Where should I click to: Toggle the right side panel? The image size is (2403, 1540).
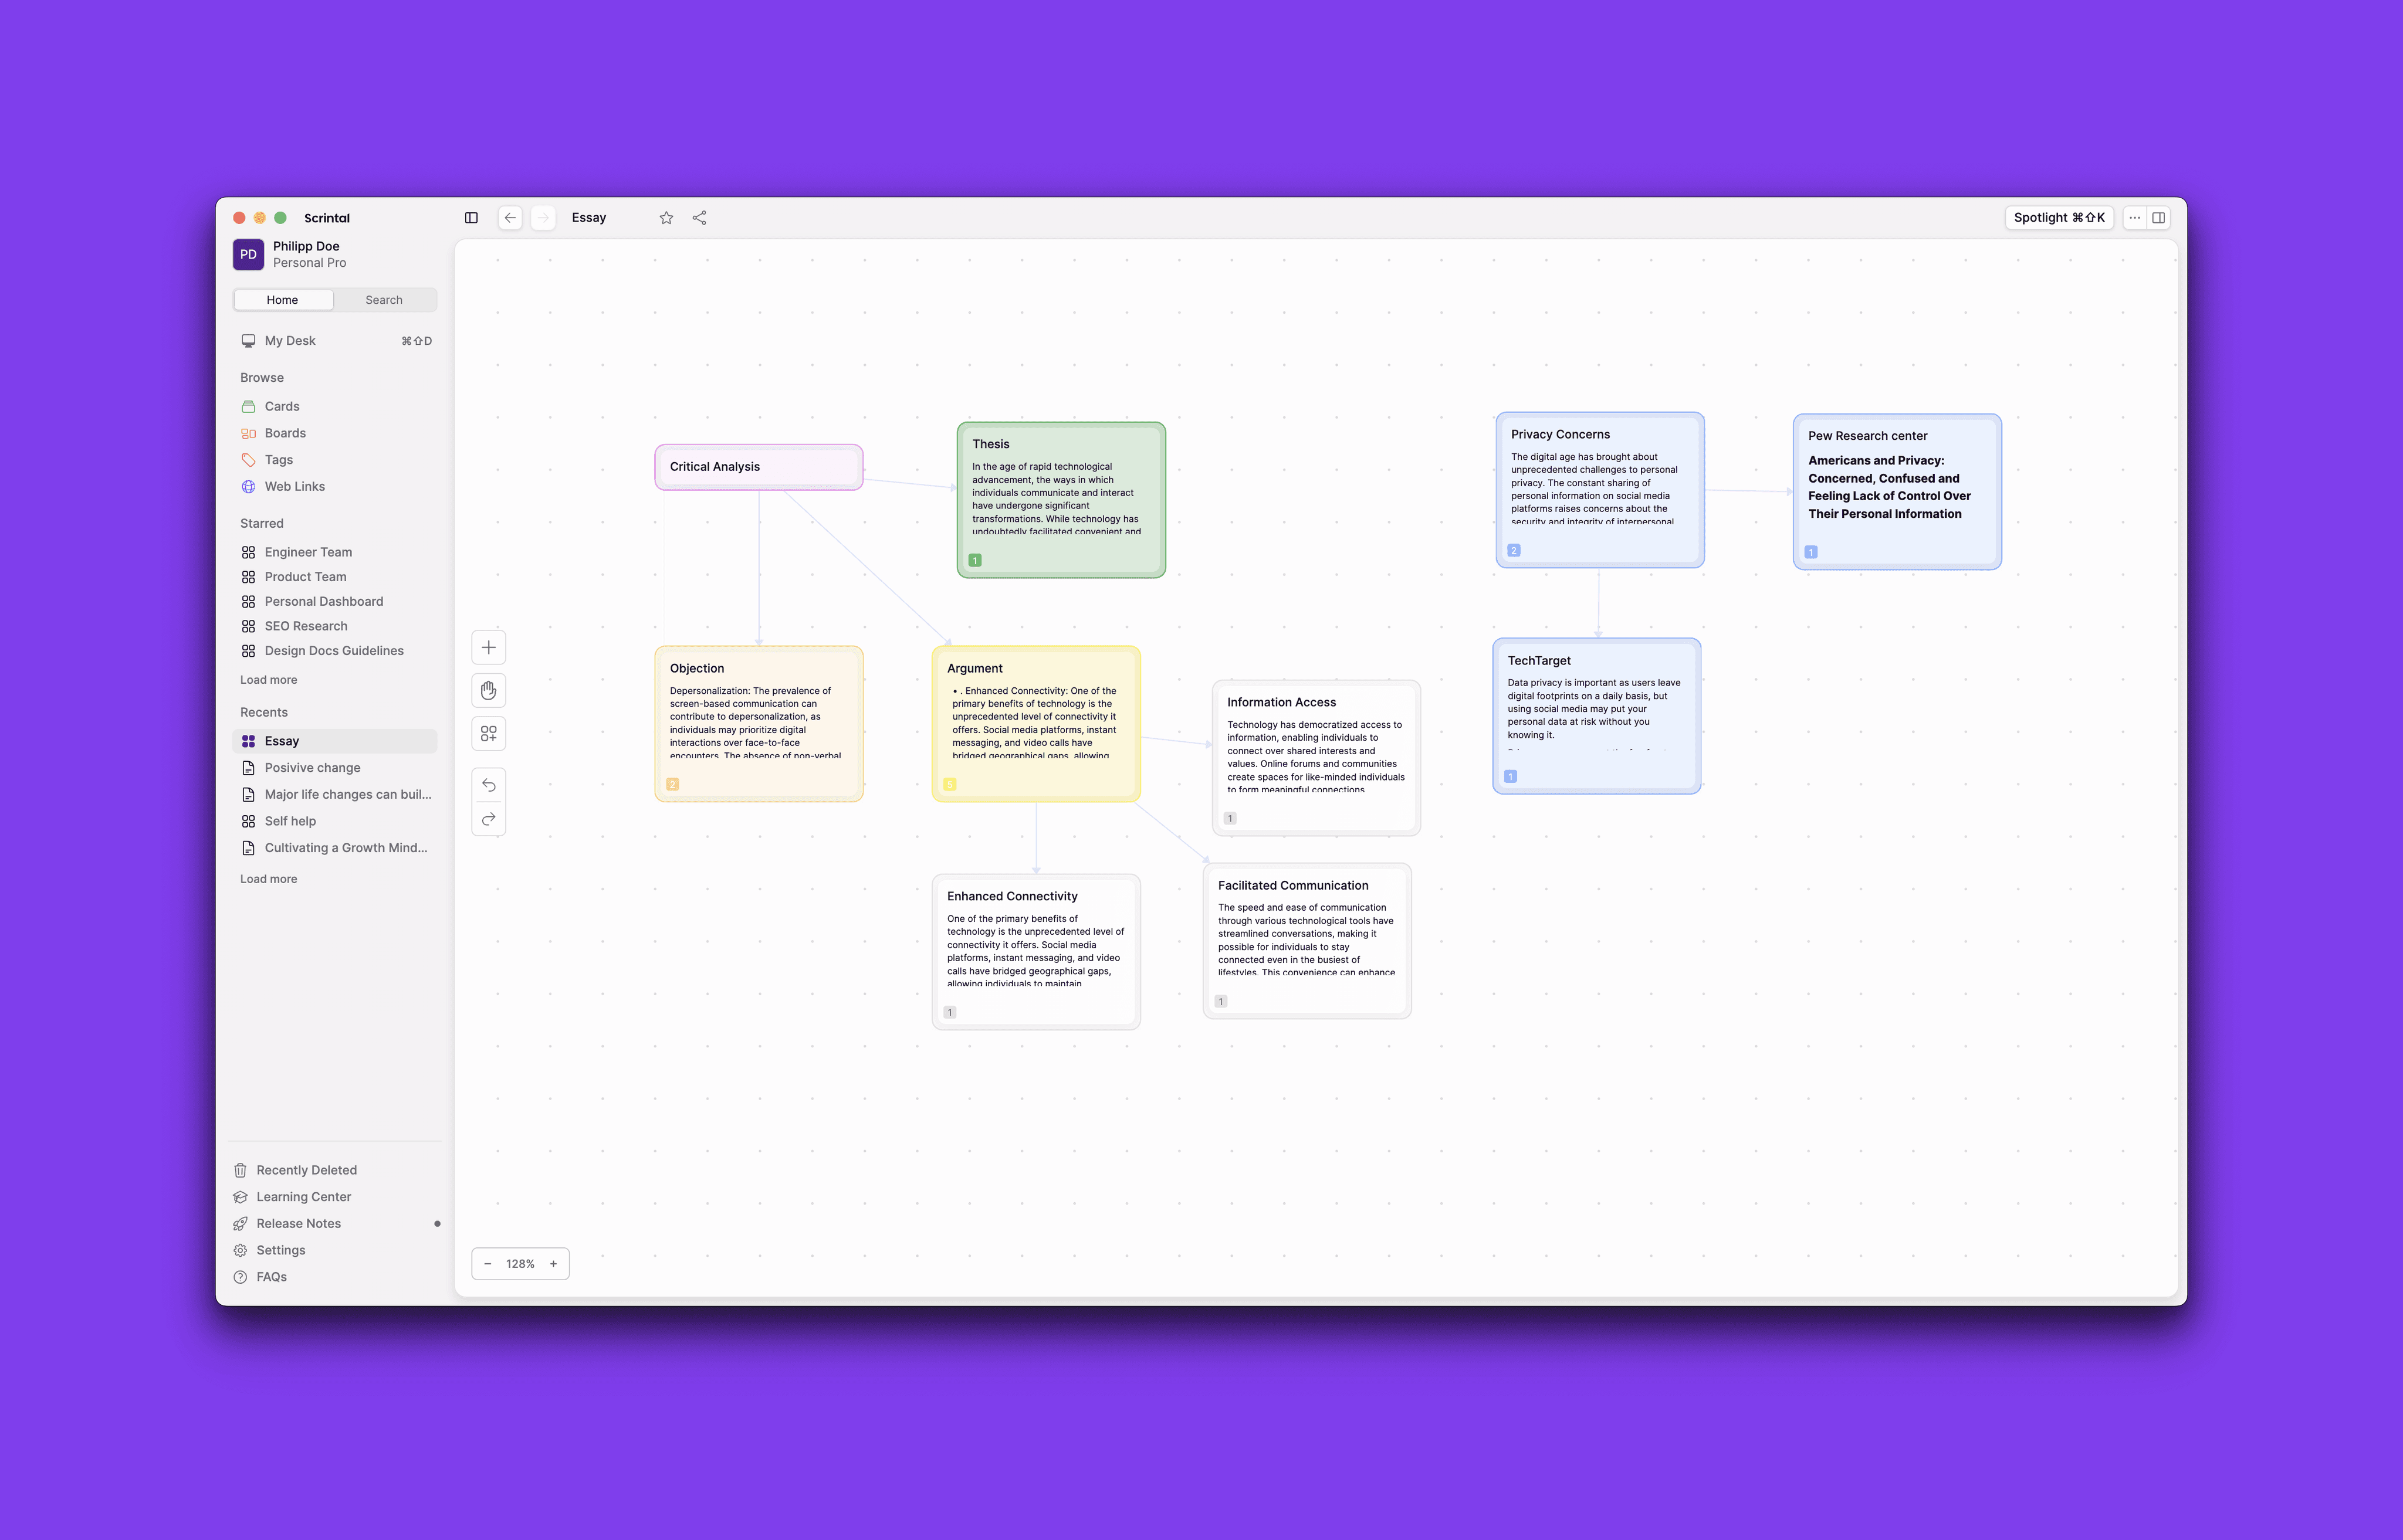coord(2158,218)
